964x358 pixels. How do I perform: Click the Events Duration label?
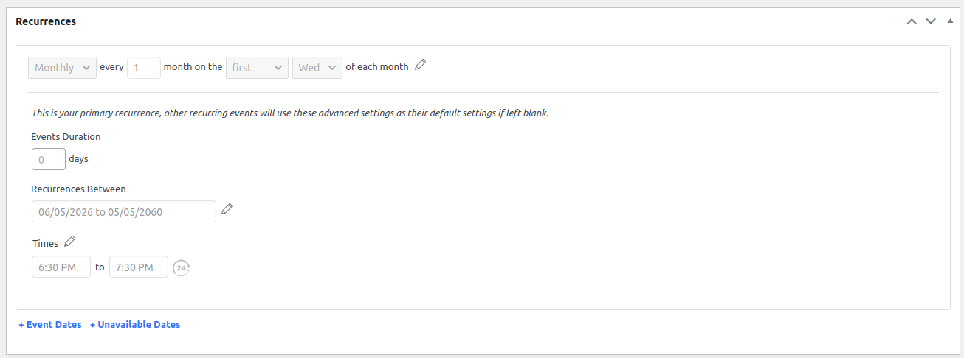[66, 136]
